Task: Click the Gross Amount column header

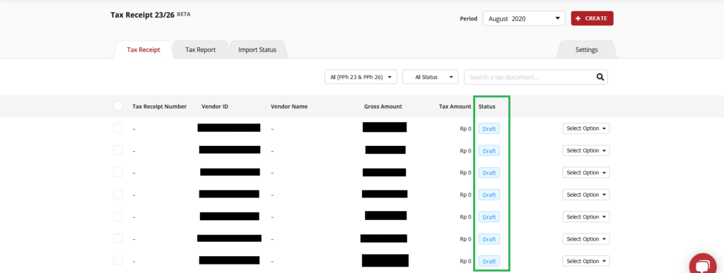Action: tap(383, 107)
